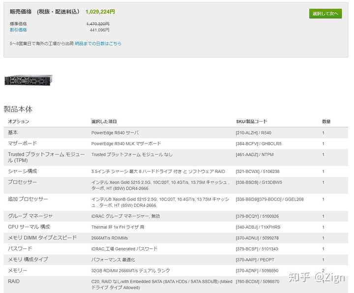Click the struck-through 1,470,320円 standard price
This screenshot has width=354, height=293.
click(x=98, y=24)
